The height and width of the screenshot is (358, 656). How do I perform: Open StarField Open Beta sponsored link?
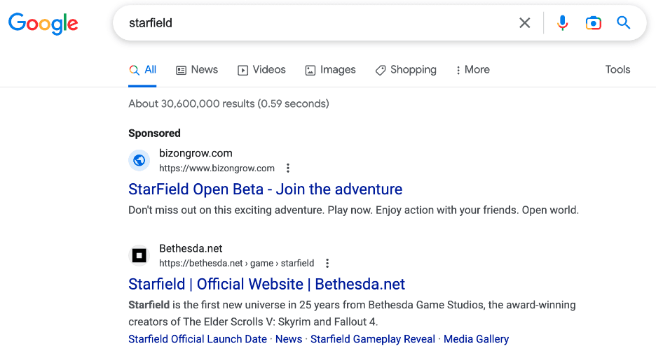(265, 189)
